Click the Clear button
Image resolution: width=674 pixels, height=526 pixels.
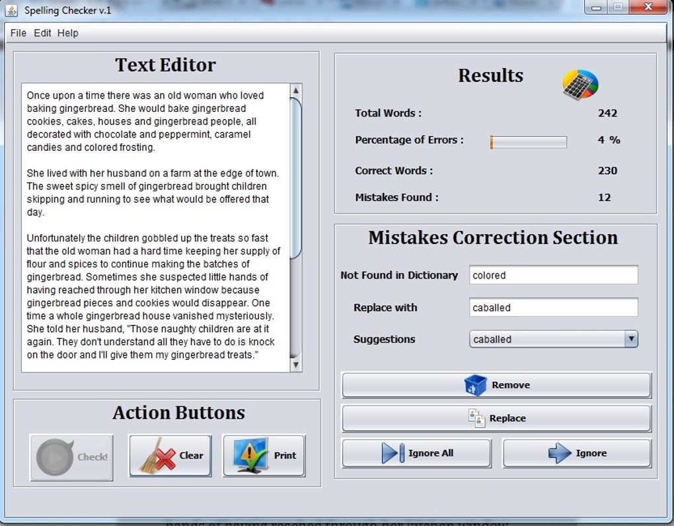[x=170, y=455]
